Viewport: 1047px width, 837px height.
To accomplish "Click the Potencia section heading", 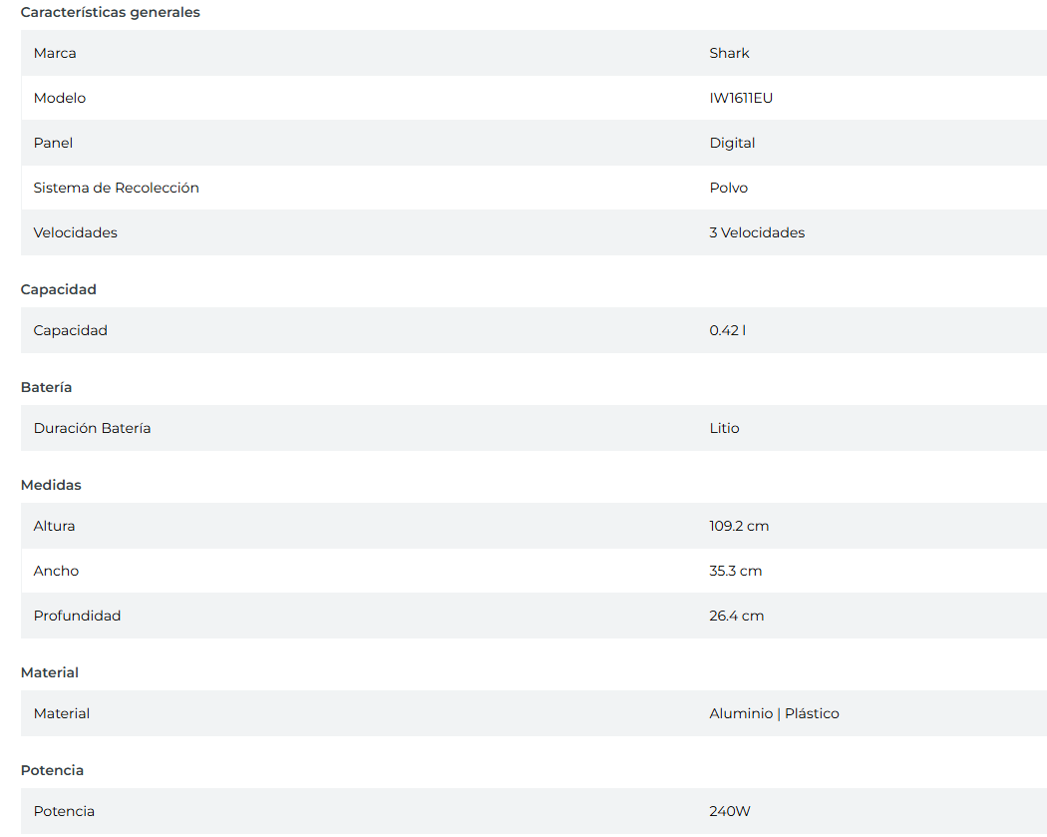I will tap(52, 770).
